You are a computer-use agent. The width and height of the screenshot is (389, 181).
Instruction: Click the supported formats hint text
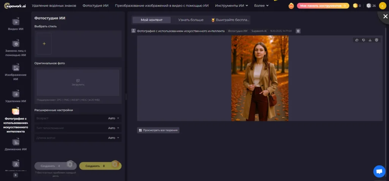pyautogui.click(x=68, y=100)
